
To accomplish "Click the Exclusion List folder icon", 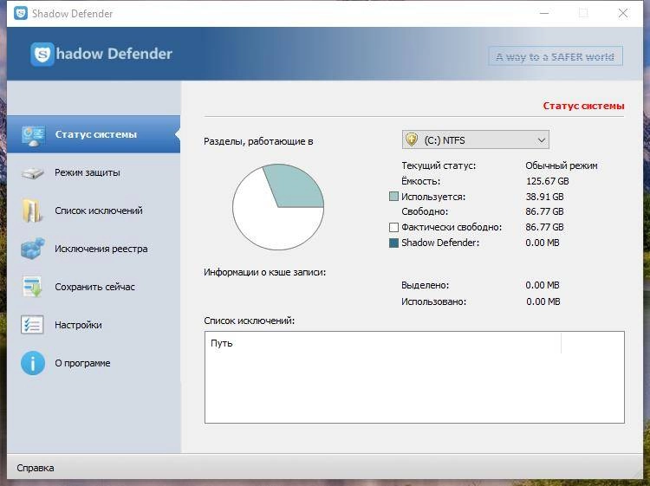I will tap(32, 211).
